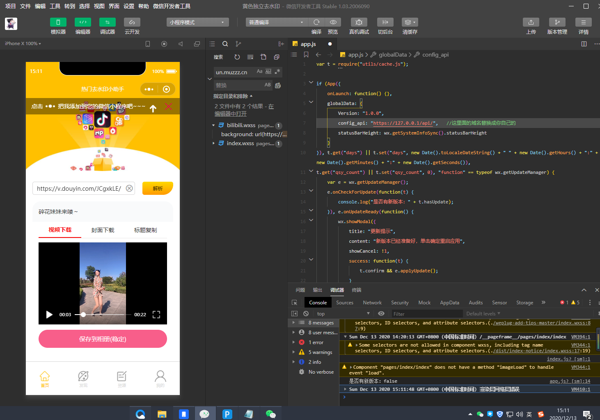This screenshot has width=600, height=420.
Task: Collapse the side panel
Action: click(281, 44)
